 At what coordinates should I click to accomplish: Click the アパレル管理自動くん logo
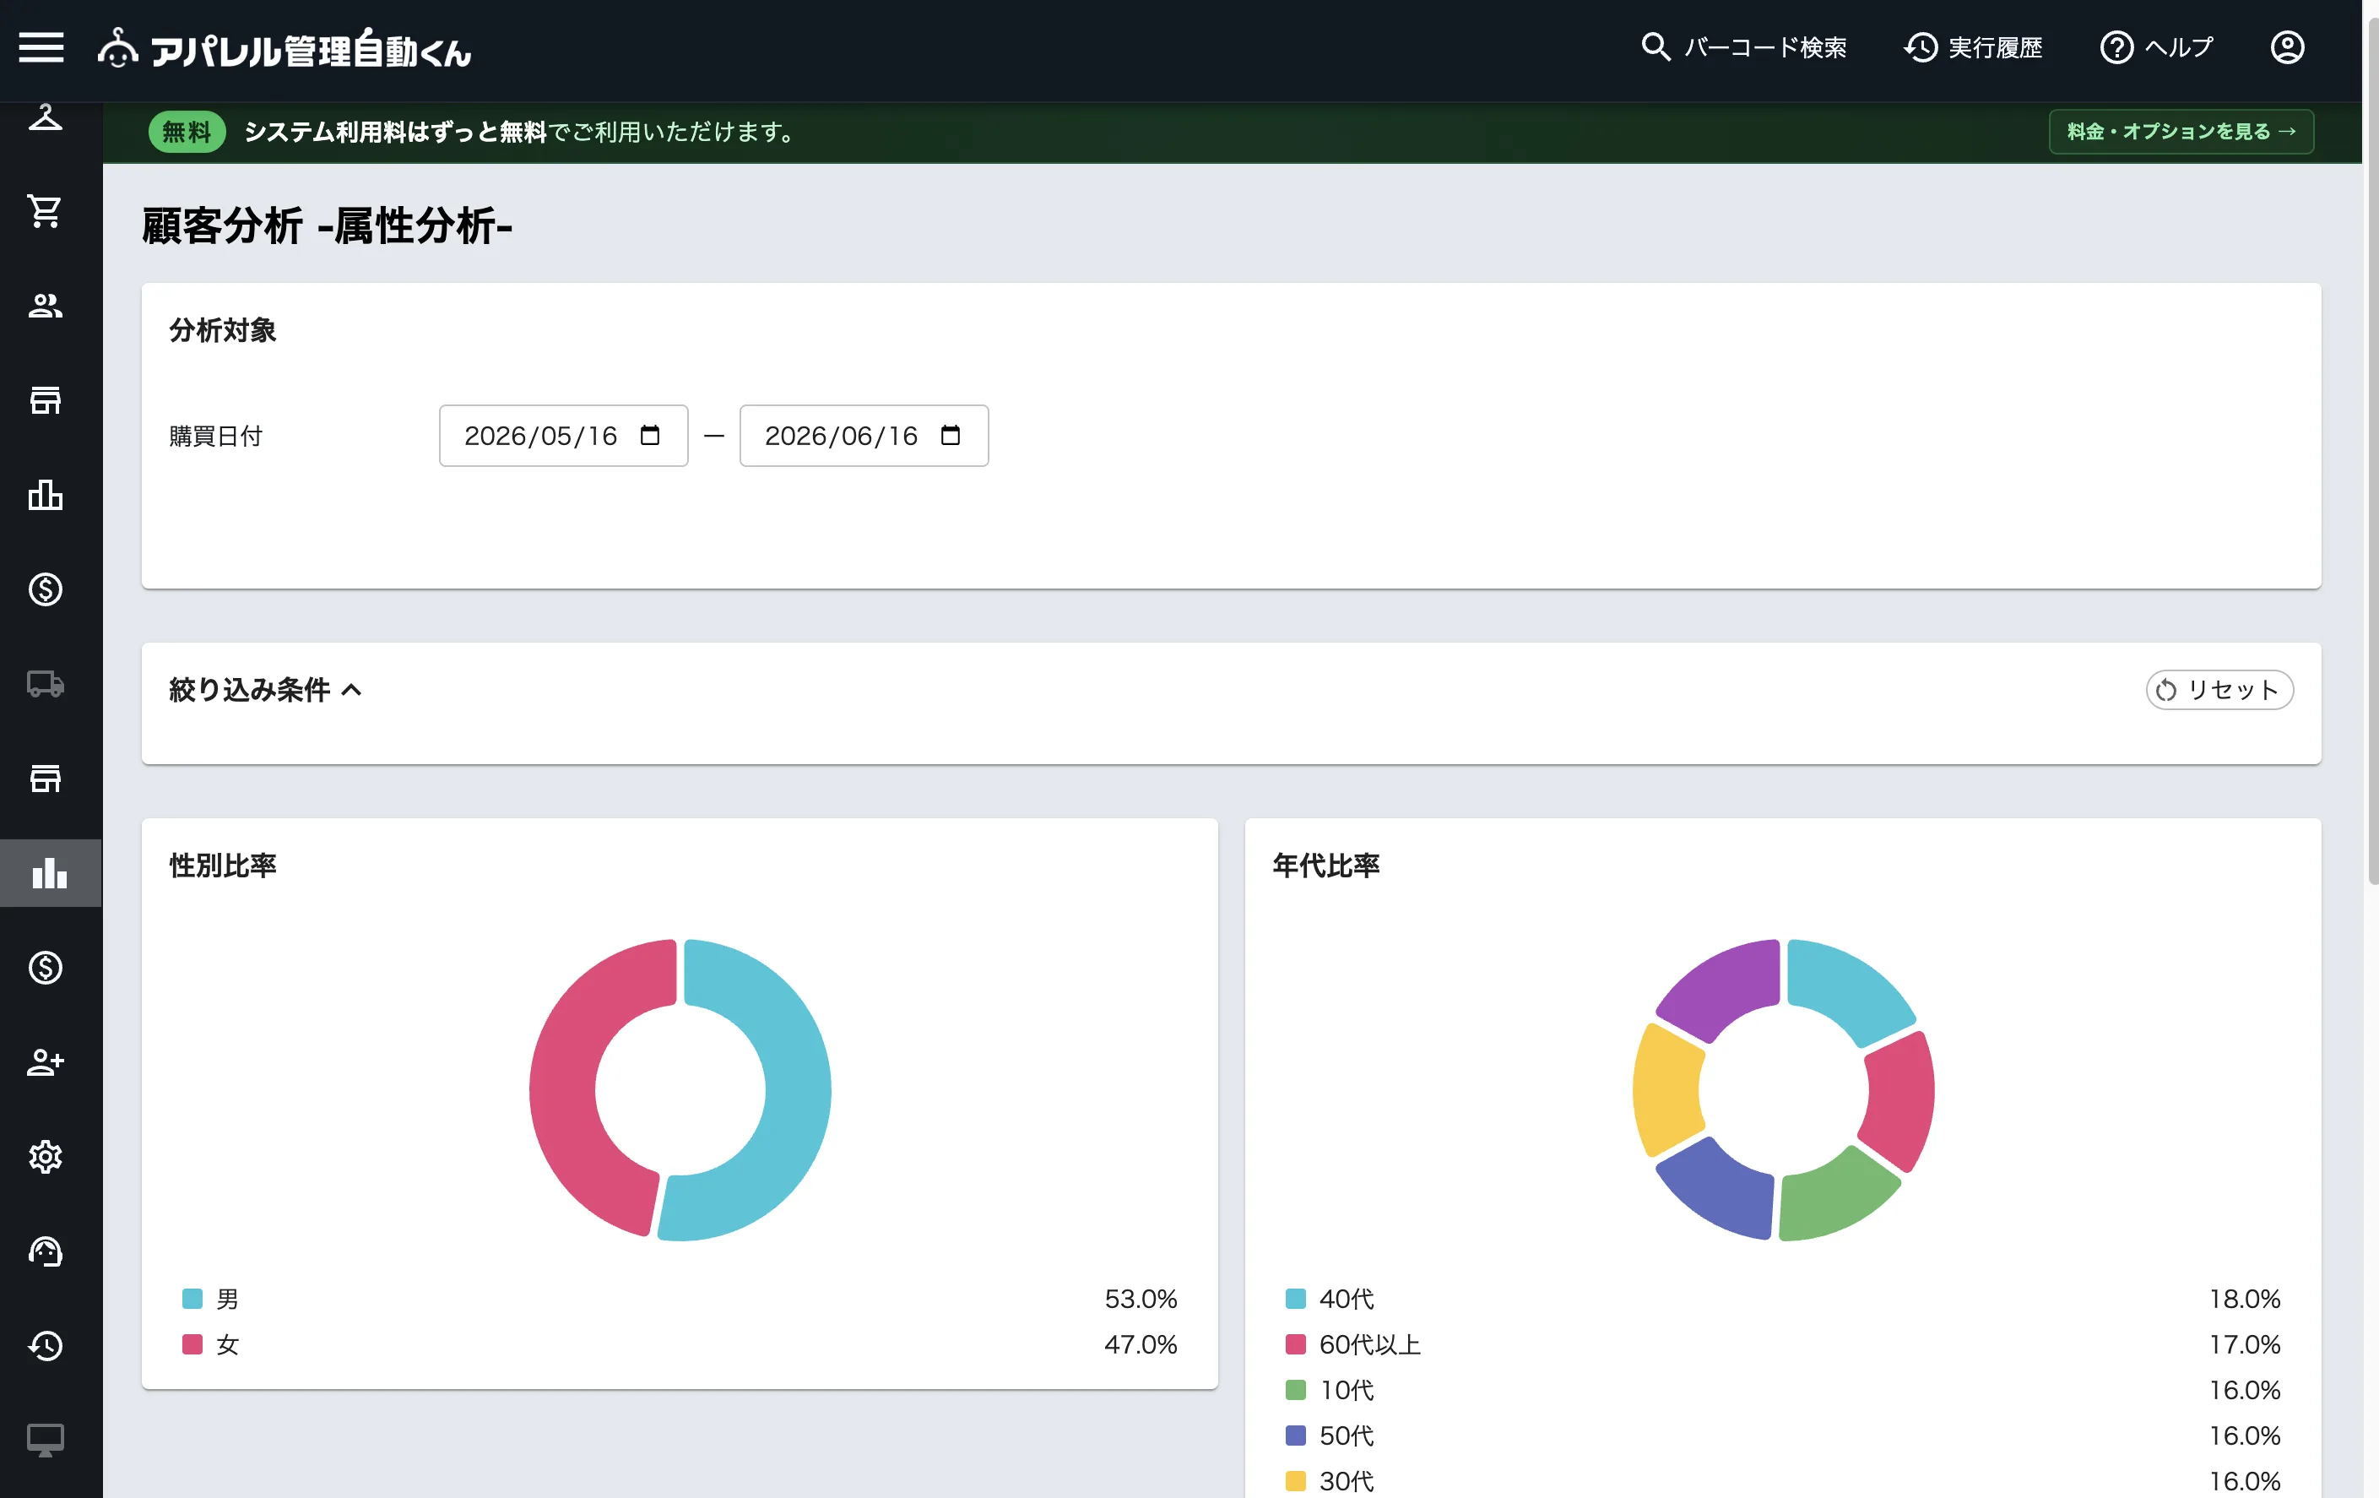tap(285, 48)
